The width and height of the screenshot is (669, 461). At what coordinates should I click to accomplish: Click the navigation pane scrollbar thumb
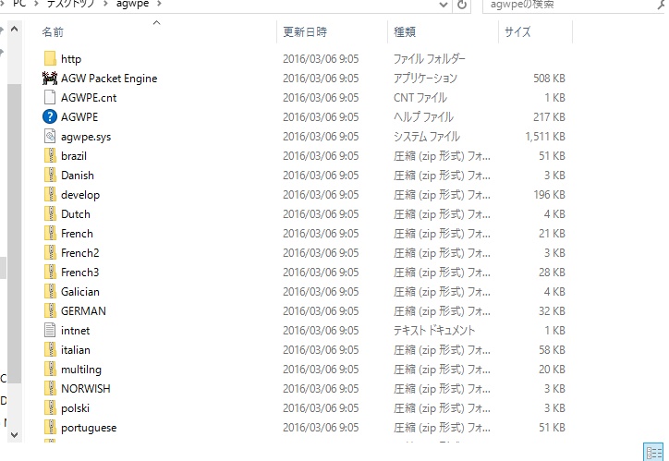coord(14,234)
